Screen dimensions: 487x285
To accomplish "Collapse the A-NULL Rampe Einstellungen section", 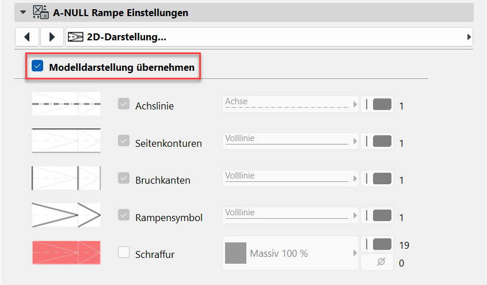I will click(23, 12).
